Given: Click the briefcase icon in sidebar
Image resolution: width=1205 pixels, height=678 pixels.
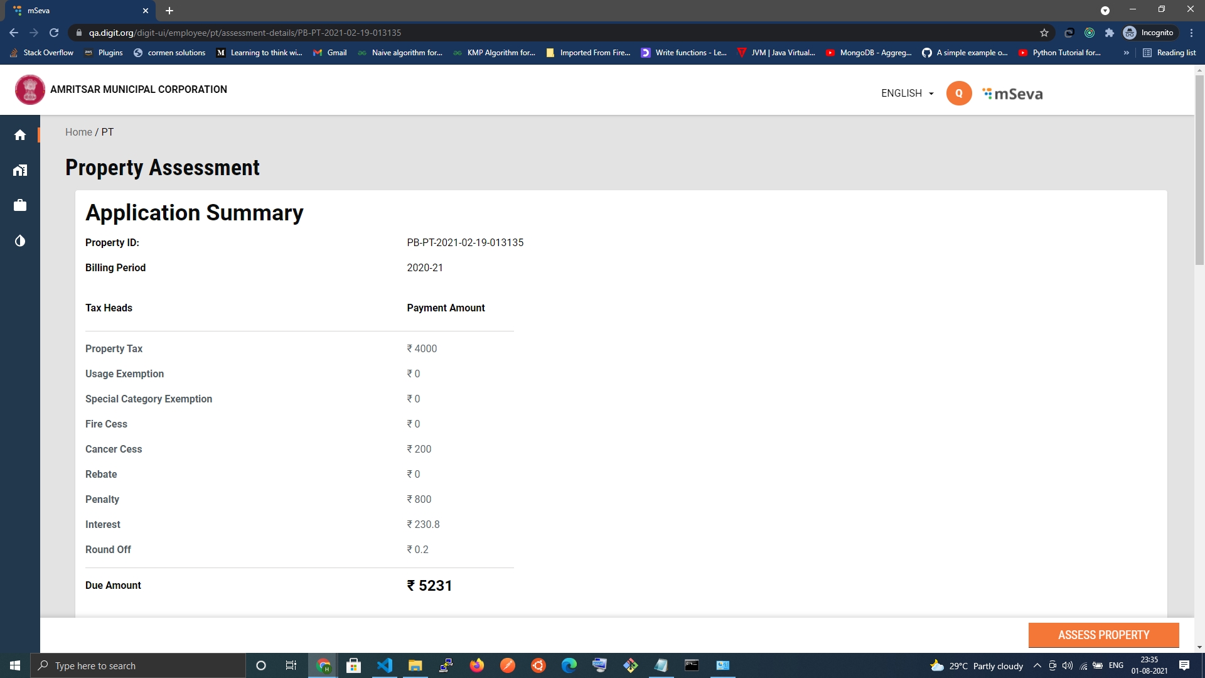Looking at the screenshot, I should [20, 205].
